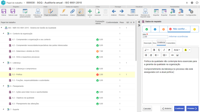Click the Confirmar button
The width and height of the screenshot is (200, 112).
(x=179, y=108)
